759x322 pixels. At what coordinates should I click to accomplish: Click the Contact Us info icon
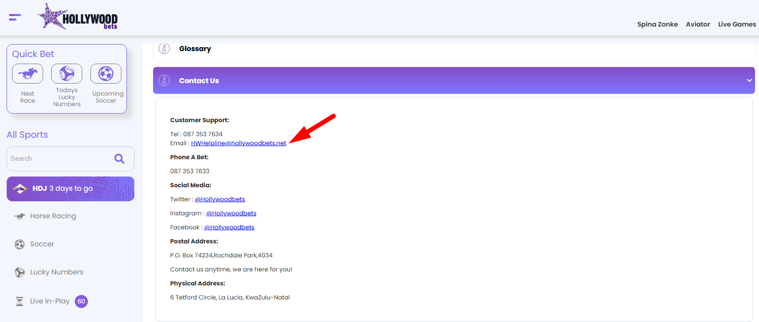164,81
